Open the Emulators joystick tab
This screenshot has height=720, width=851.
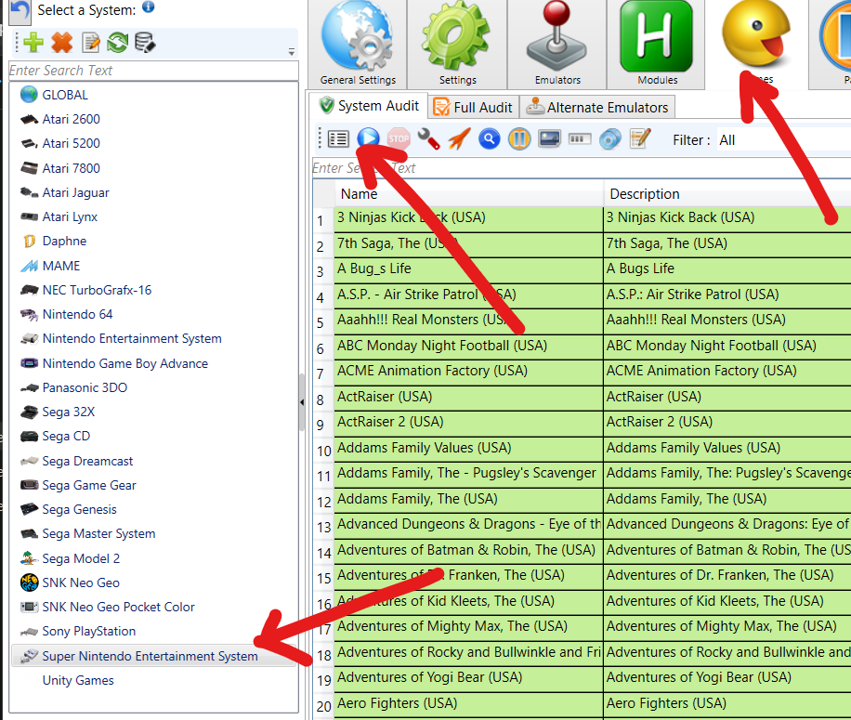click(x=557, y=44)
